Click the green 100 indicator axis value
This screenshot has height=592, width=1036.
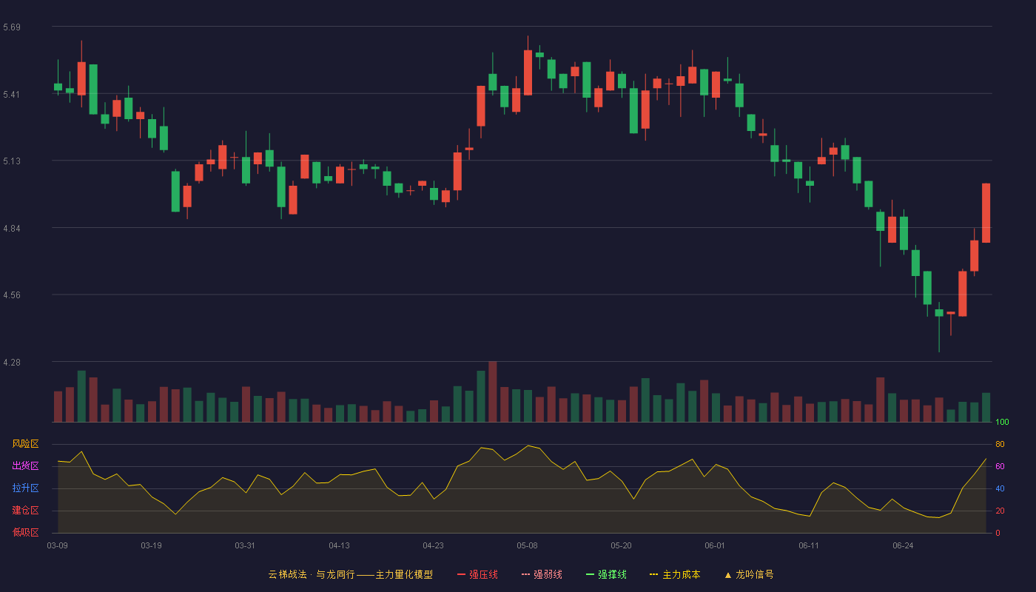[1002, 423]
